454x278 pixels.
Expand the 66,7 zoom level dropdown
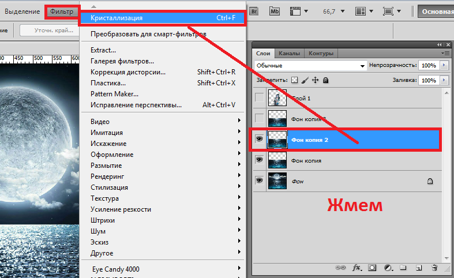[344, 11]
